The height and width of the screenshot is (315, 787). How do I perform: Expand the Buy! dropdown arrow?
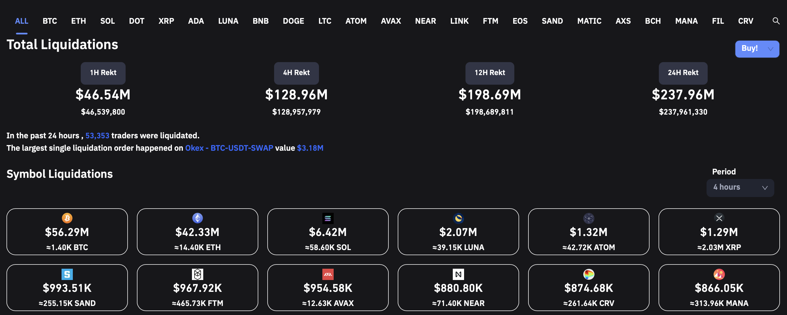point(771,49)
